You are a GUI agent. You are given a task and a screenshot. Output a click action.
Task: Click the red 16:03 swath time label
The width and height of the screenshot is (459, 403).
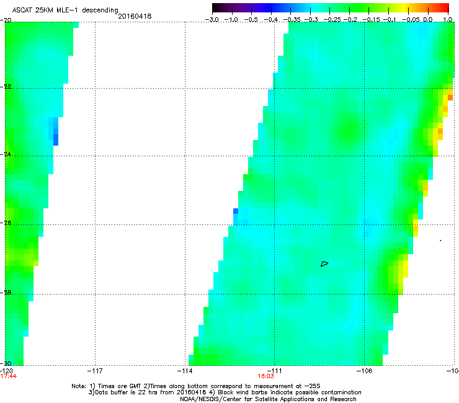pyautogui.click(x=266, y=376)
